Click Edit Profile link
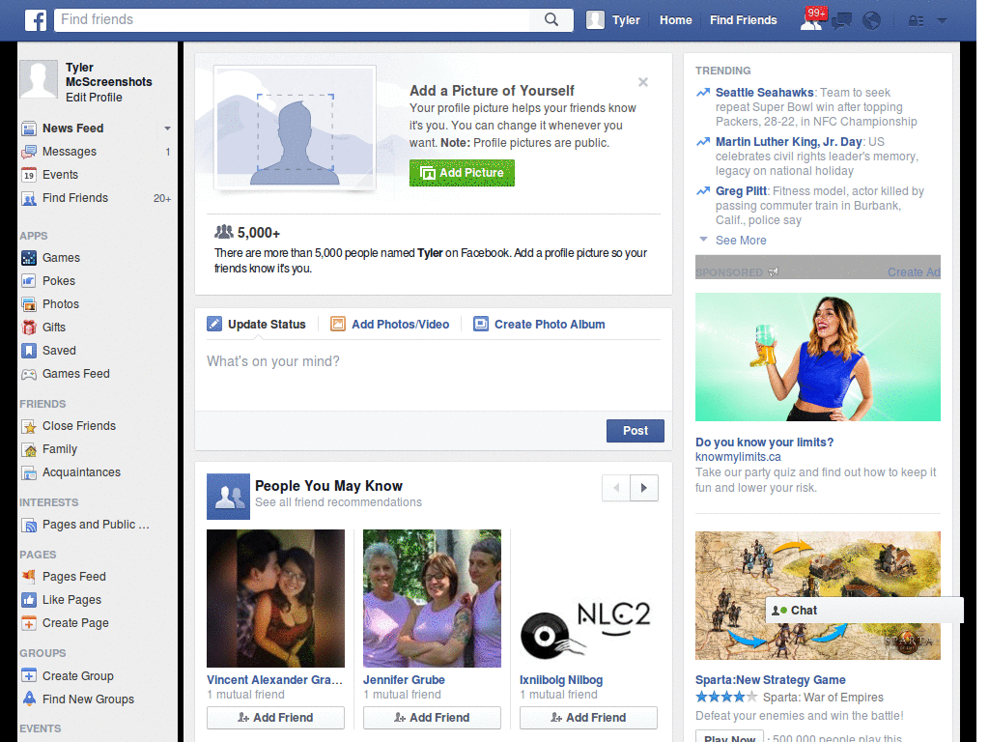The image size is (989, 742). (x=94, y=98)
